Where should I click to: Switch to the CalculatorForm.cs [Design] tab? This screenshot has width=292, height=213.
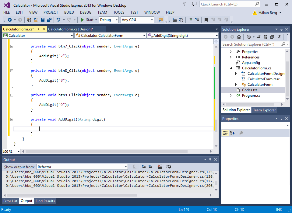[71, 29]
